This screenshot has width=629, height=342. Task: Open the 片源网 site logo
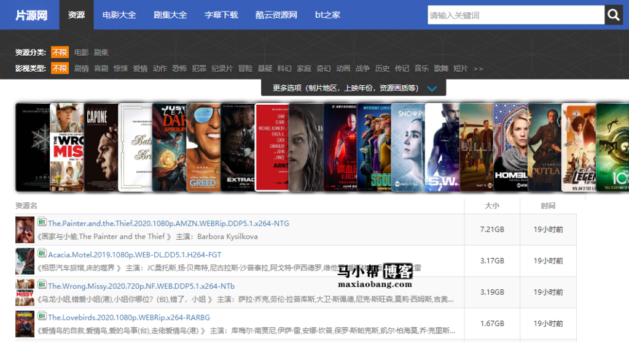tap(31, 15)
